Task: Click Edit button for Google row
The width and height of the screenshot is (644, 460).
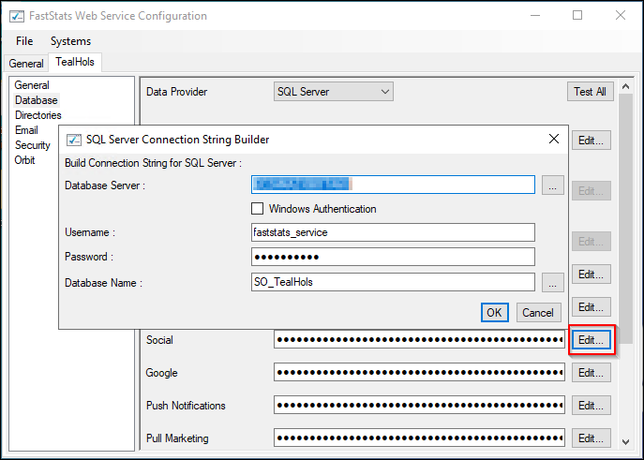Action: click(x=591, y=373)
